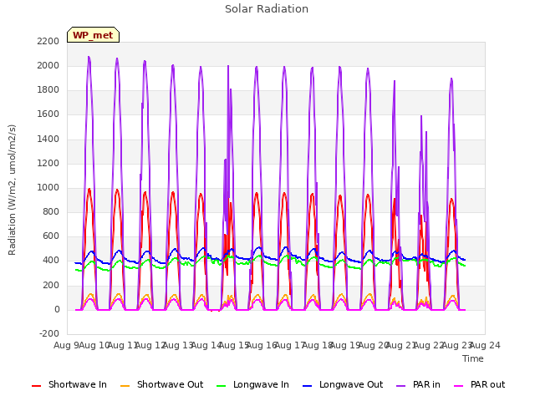Select the Longwave In legend entry
The width and height of the screenshot is (535, 401).
pyautogui.click(x=252, y=384)
